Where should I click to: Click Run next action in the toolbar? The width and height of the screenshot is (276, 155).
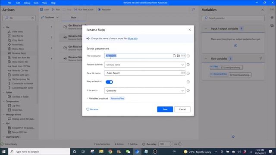coord(84,9)
